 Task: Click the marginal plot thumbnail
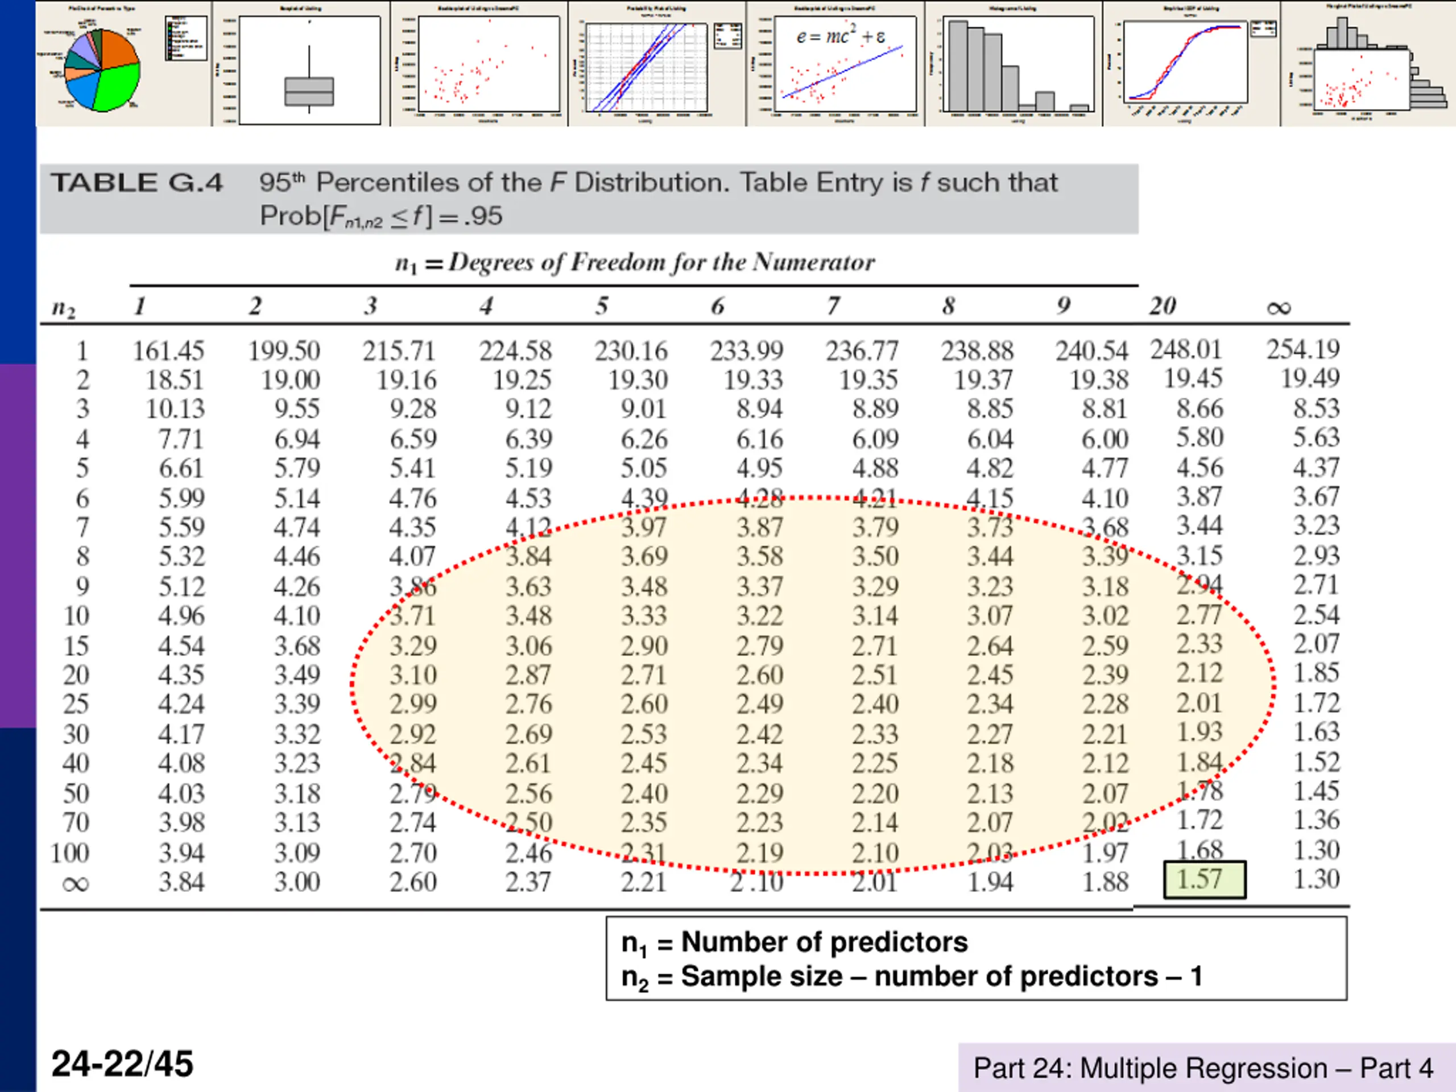point(1368,64)
